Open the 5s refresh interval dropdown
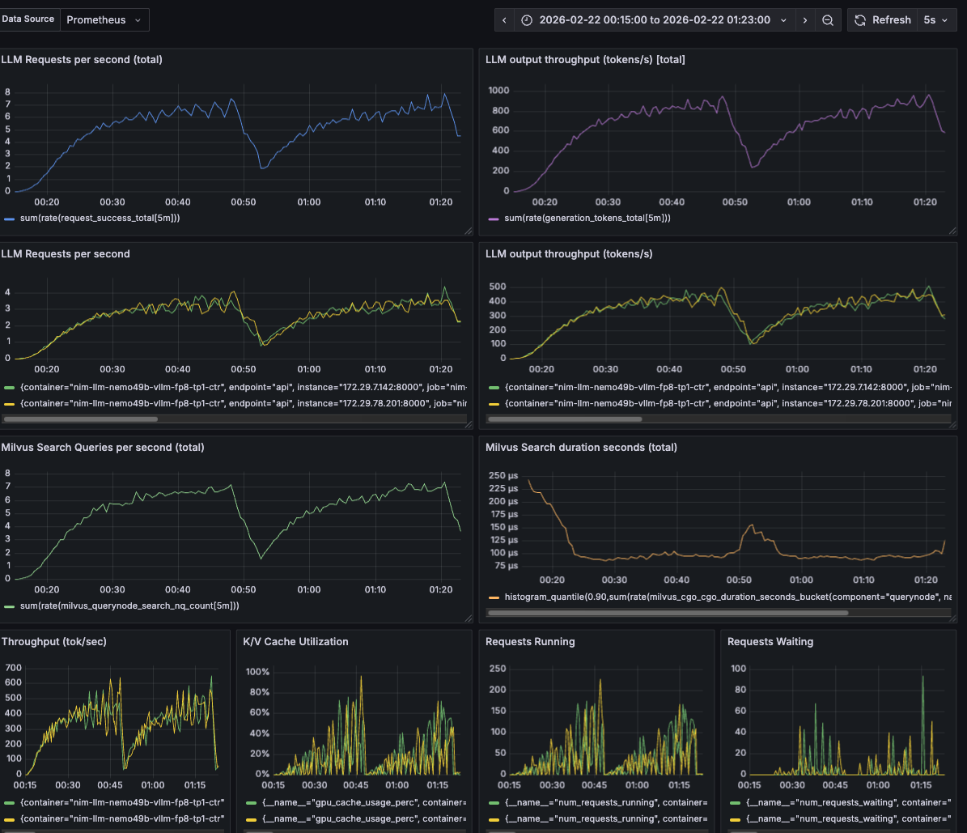Screen dimensions: 967x833 coord(936,20)
